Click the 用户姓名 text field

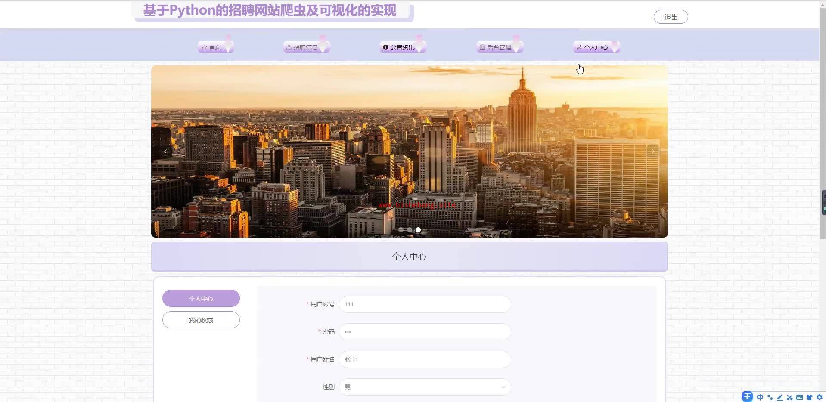coord(425,359)
